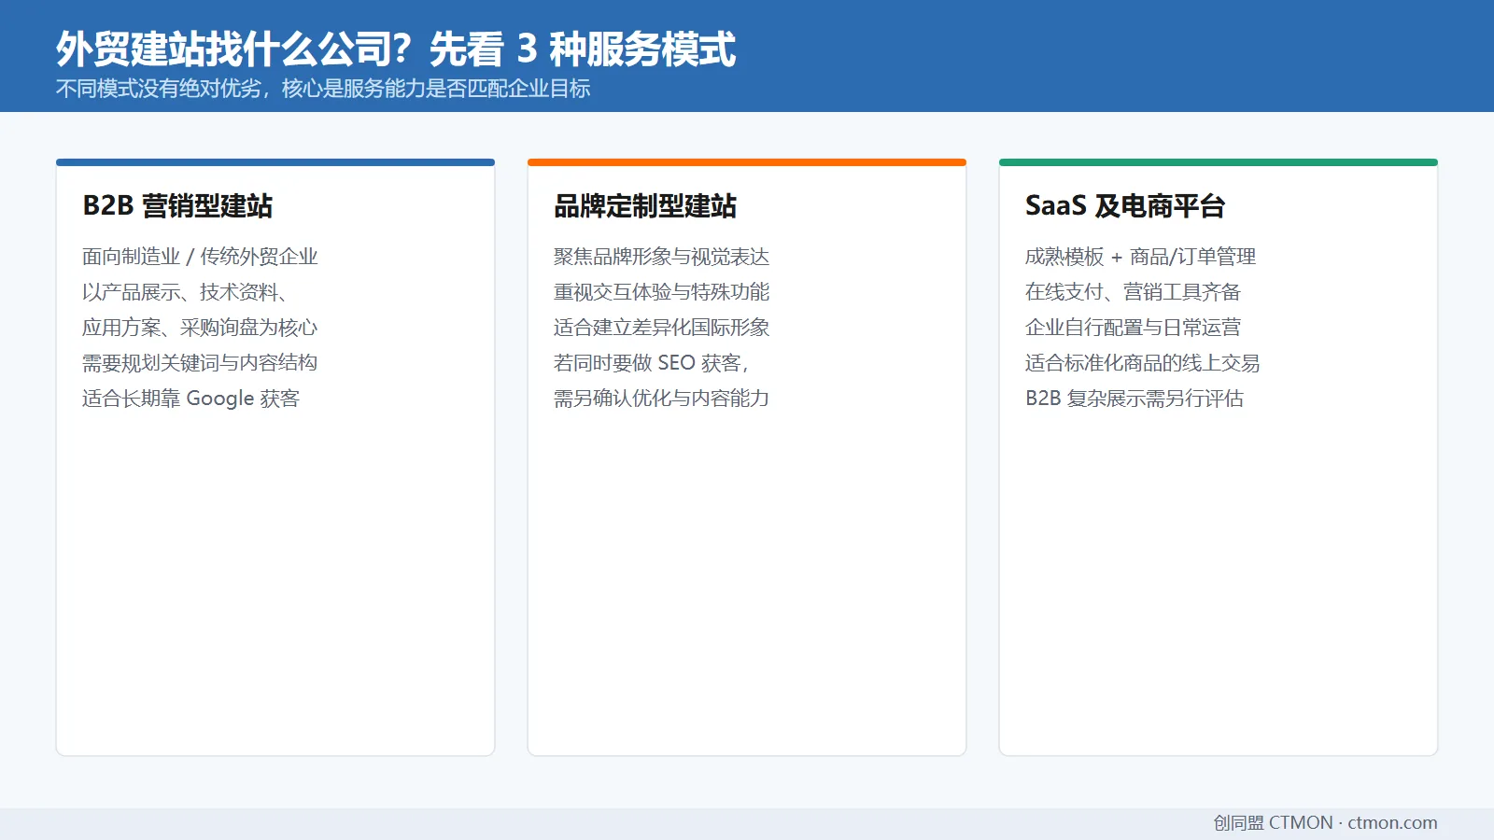1494x840 pixels.
Task: Click line '聚焦品牌形象与视觉表达'
Action: point(661,257)
